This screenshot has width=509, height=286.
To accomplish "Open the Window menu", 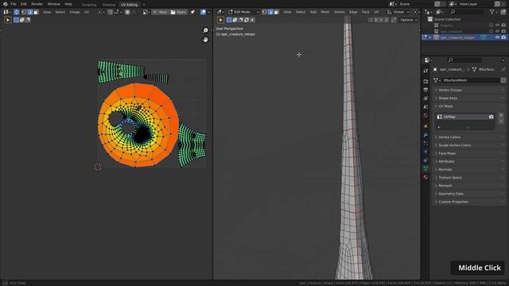I will point(53,4).
